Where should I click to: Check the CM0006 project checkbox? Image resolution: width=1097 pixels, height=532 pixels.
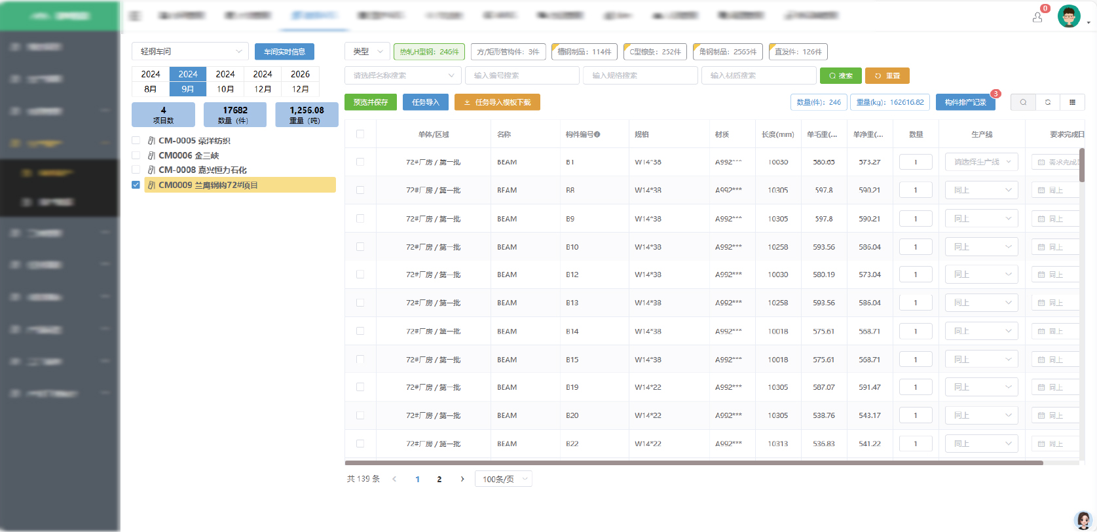point(136,155)
